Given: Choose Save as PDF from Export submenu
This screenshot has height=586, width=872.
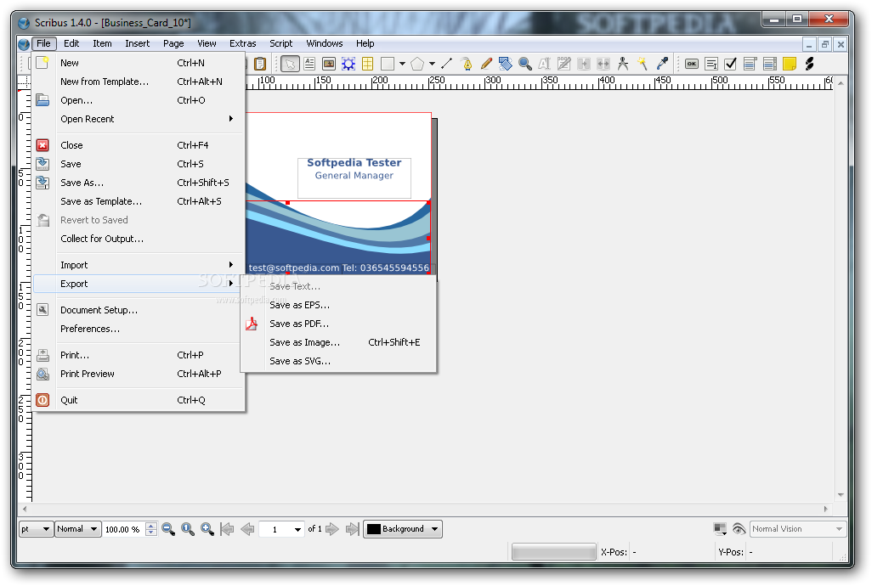Looking at the screenshot, I should coord(338,324).
